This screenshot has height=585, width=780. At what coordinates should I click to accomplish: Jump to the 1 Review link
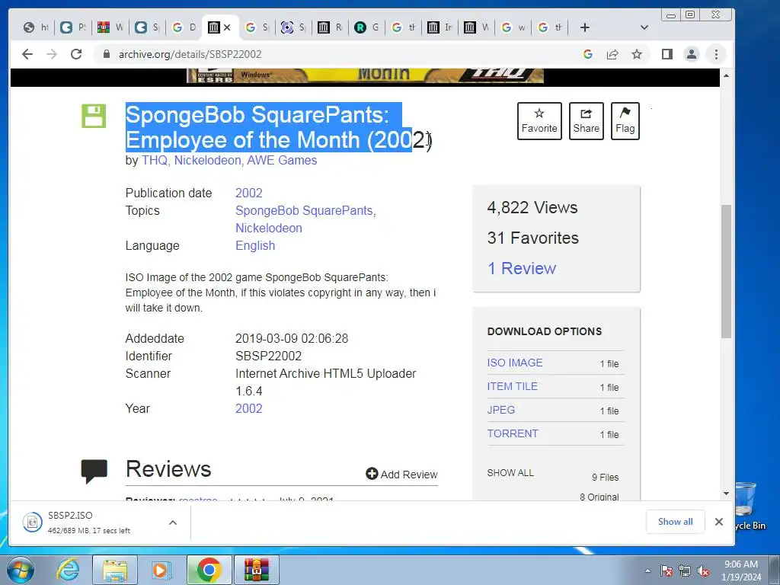pos(522,268)
